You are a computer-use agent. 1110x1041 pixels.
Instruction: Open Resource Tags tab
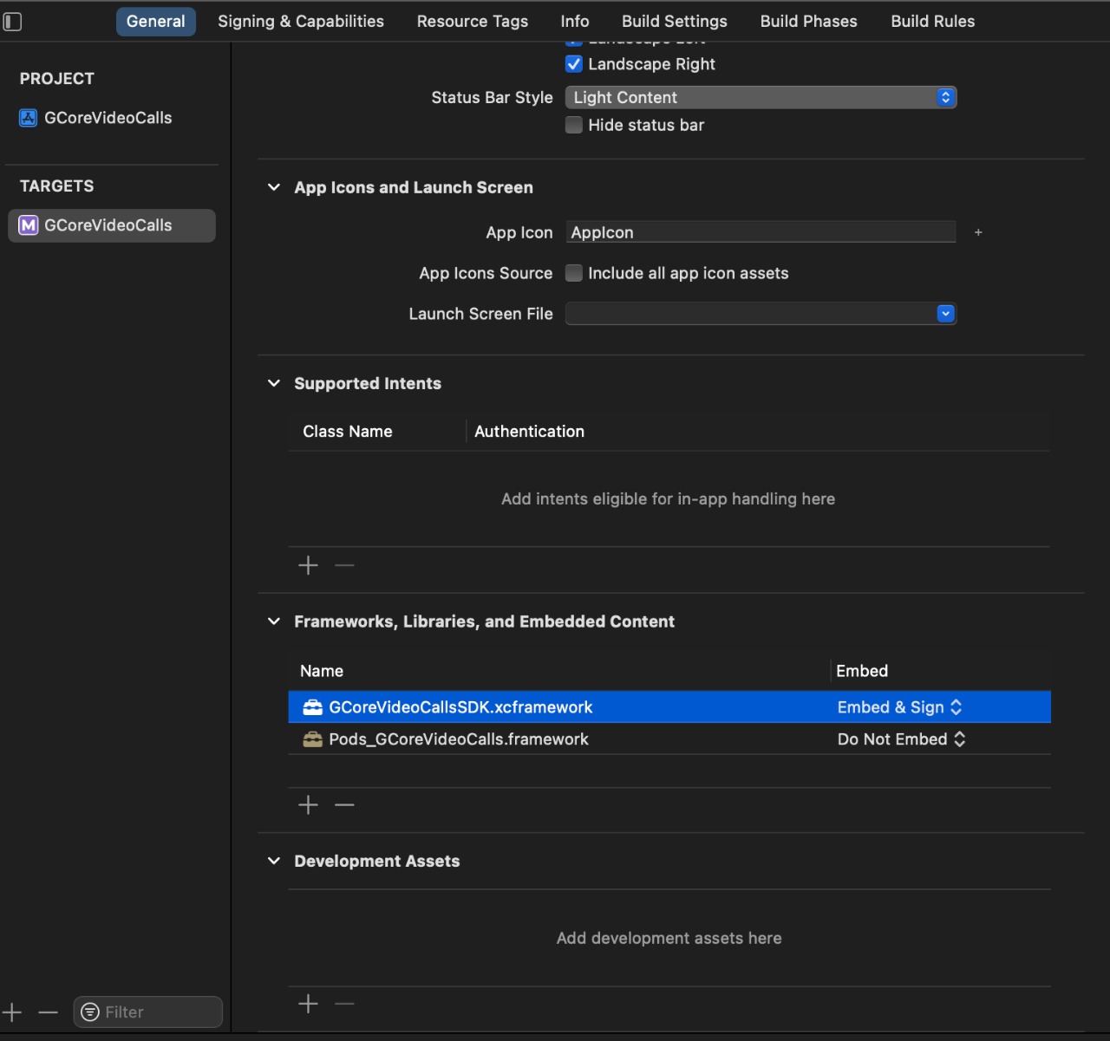coord(473,22)
